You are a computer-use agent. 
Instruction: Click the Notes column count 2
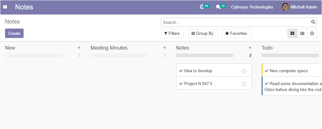click(x=250, y=55)
